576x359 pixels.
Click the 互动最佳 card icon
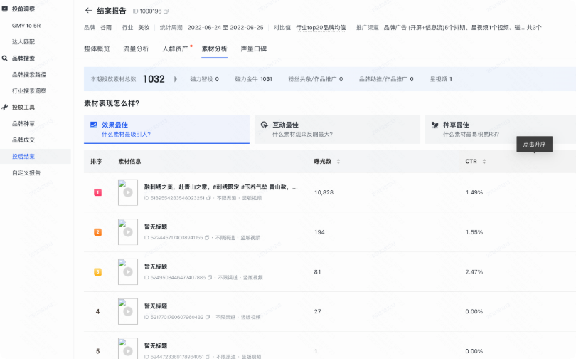coord(264,125)
